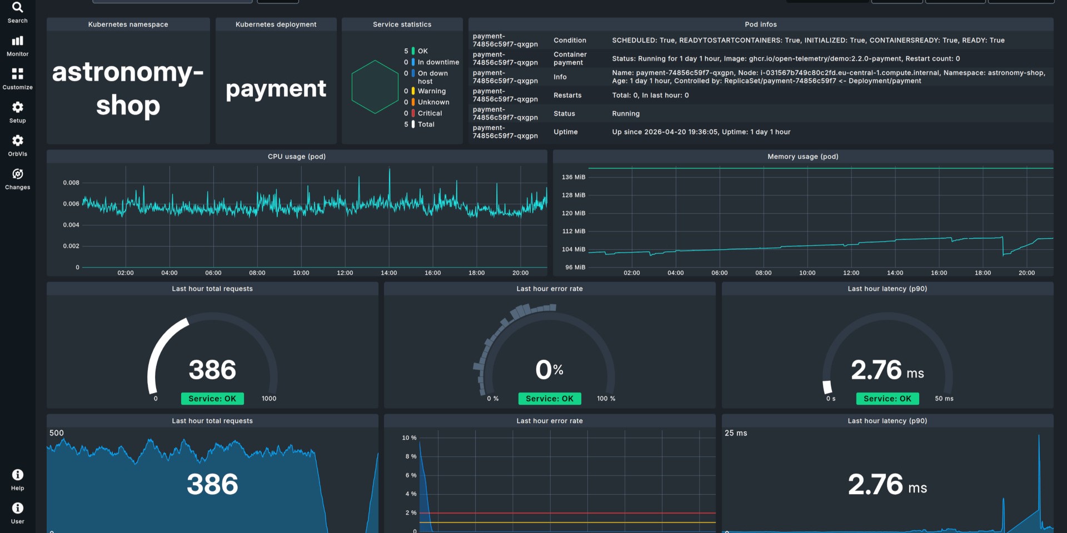Screen dimensions: 1067x533
Task: Click Service: OK under the latency gauge
Action: click(x=887, y=399)
